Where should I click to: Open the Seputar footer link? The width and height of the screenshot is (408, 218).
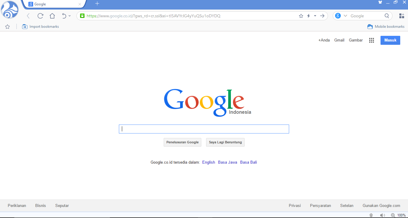point(62,205)
